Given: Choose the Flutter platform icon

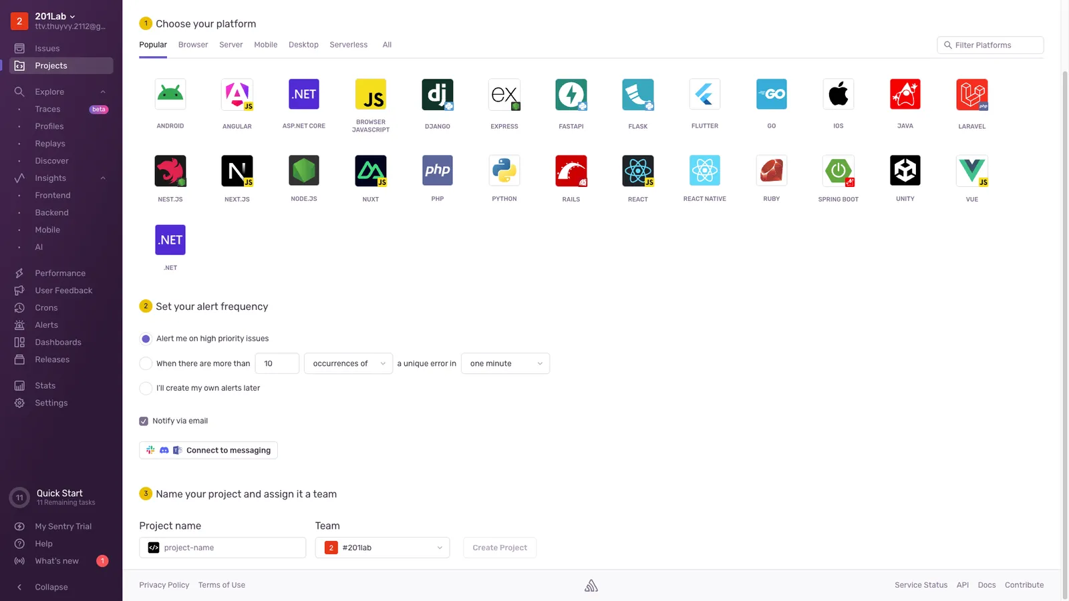Looking at the screenshot, I should click(705, 94).
